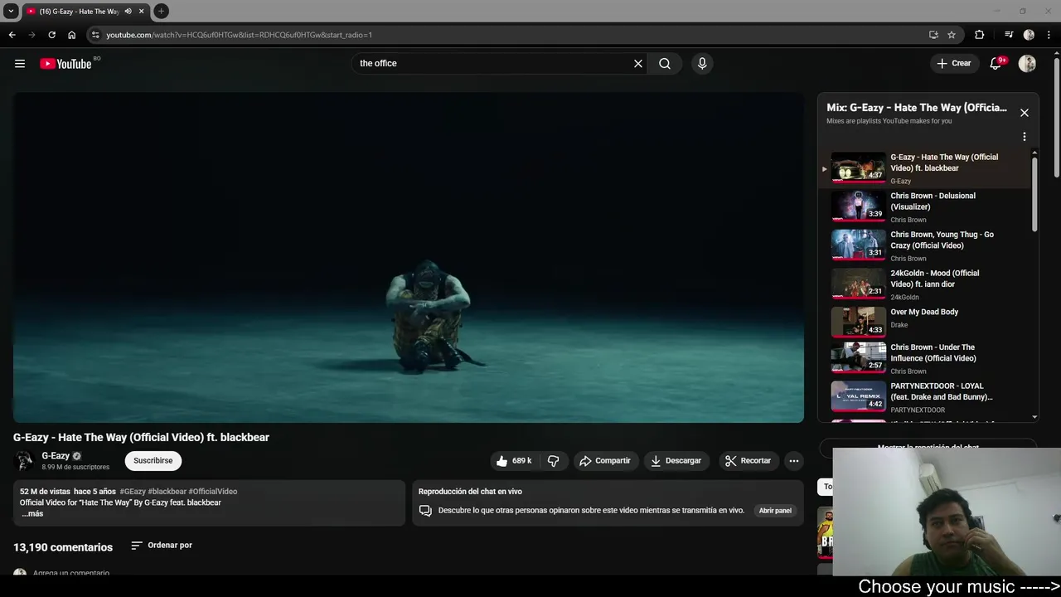Click the browser back arrow
Image resolution: width=1061 pixels, height=597 pixels.
click(12, 35)
